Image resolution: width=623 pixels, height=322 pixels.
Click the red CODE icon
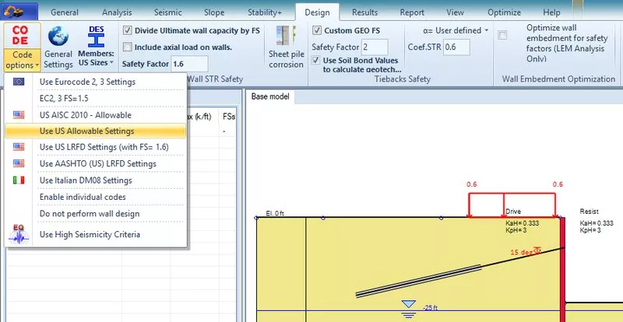pos(20,36)
